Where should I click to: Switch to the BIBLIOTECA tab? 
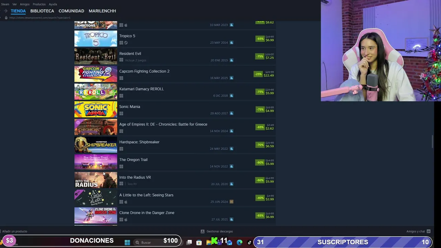[42, 11]
